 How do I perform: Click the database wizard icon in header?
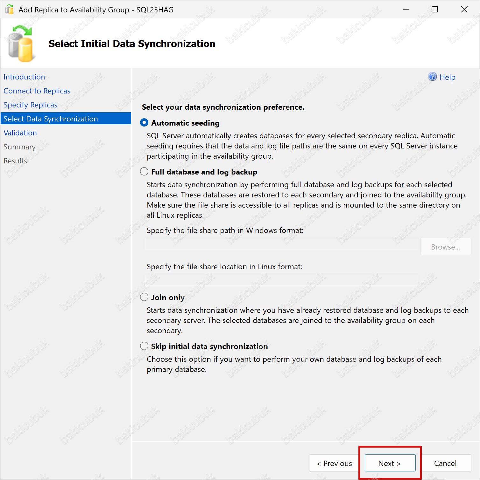click(21, 44)
